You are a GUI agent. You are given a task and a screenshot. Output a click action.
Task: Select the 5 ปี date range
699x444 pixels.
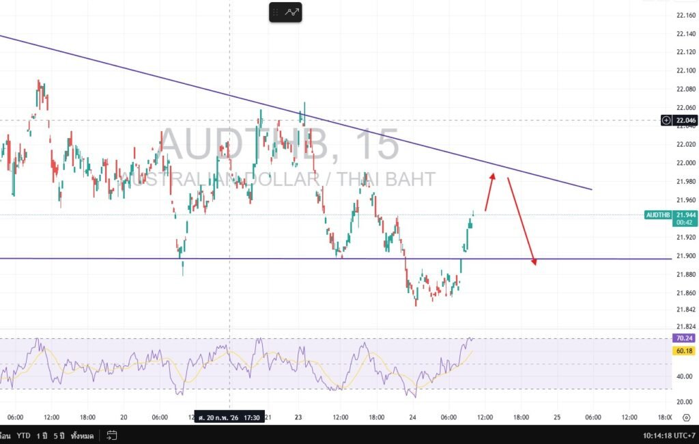(59, 435)
